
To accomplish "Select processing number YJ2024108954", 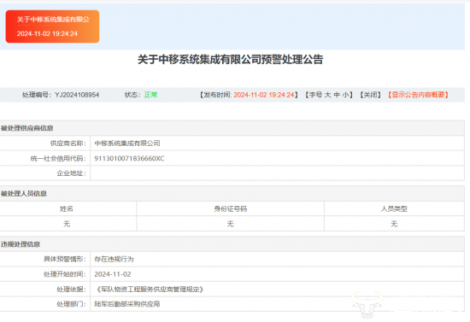I will coord(77,95).
